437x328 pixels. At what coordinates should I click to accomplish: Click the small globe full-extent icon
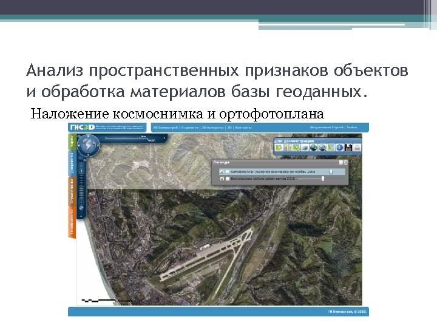[x=81, y=208]
